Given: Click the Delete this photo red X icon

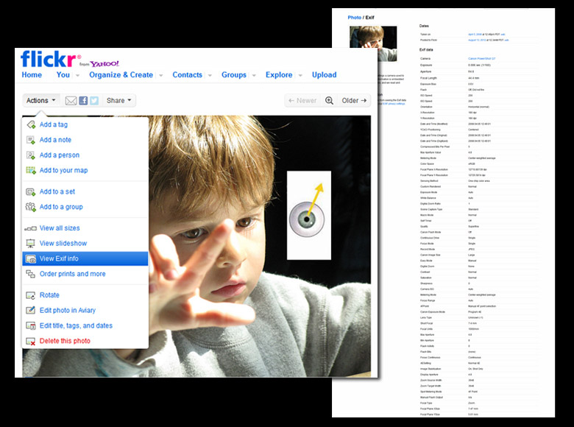Looking at the screenshot, I should pos(30,342).
